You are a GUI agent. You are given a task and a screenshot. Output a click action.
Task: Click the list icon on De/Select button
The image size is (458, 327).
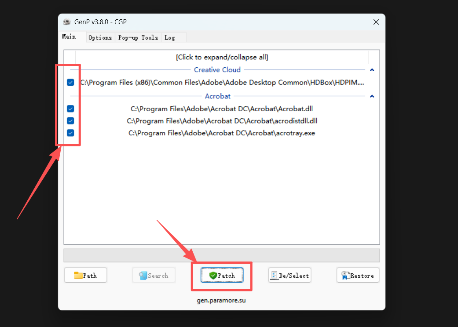coord(274,276)
